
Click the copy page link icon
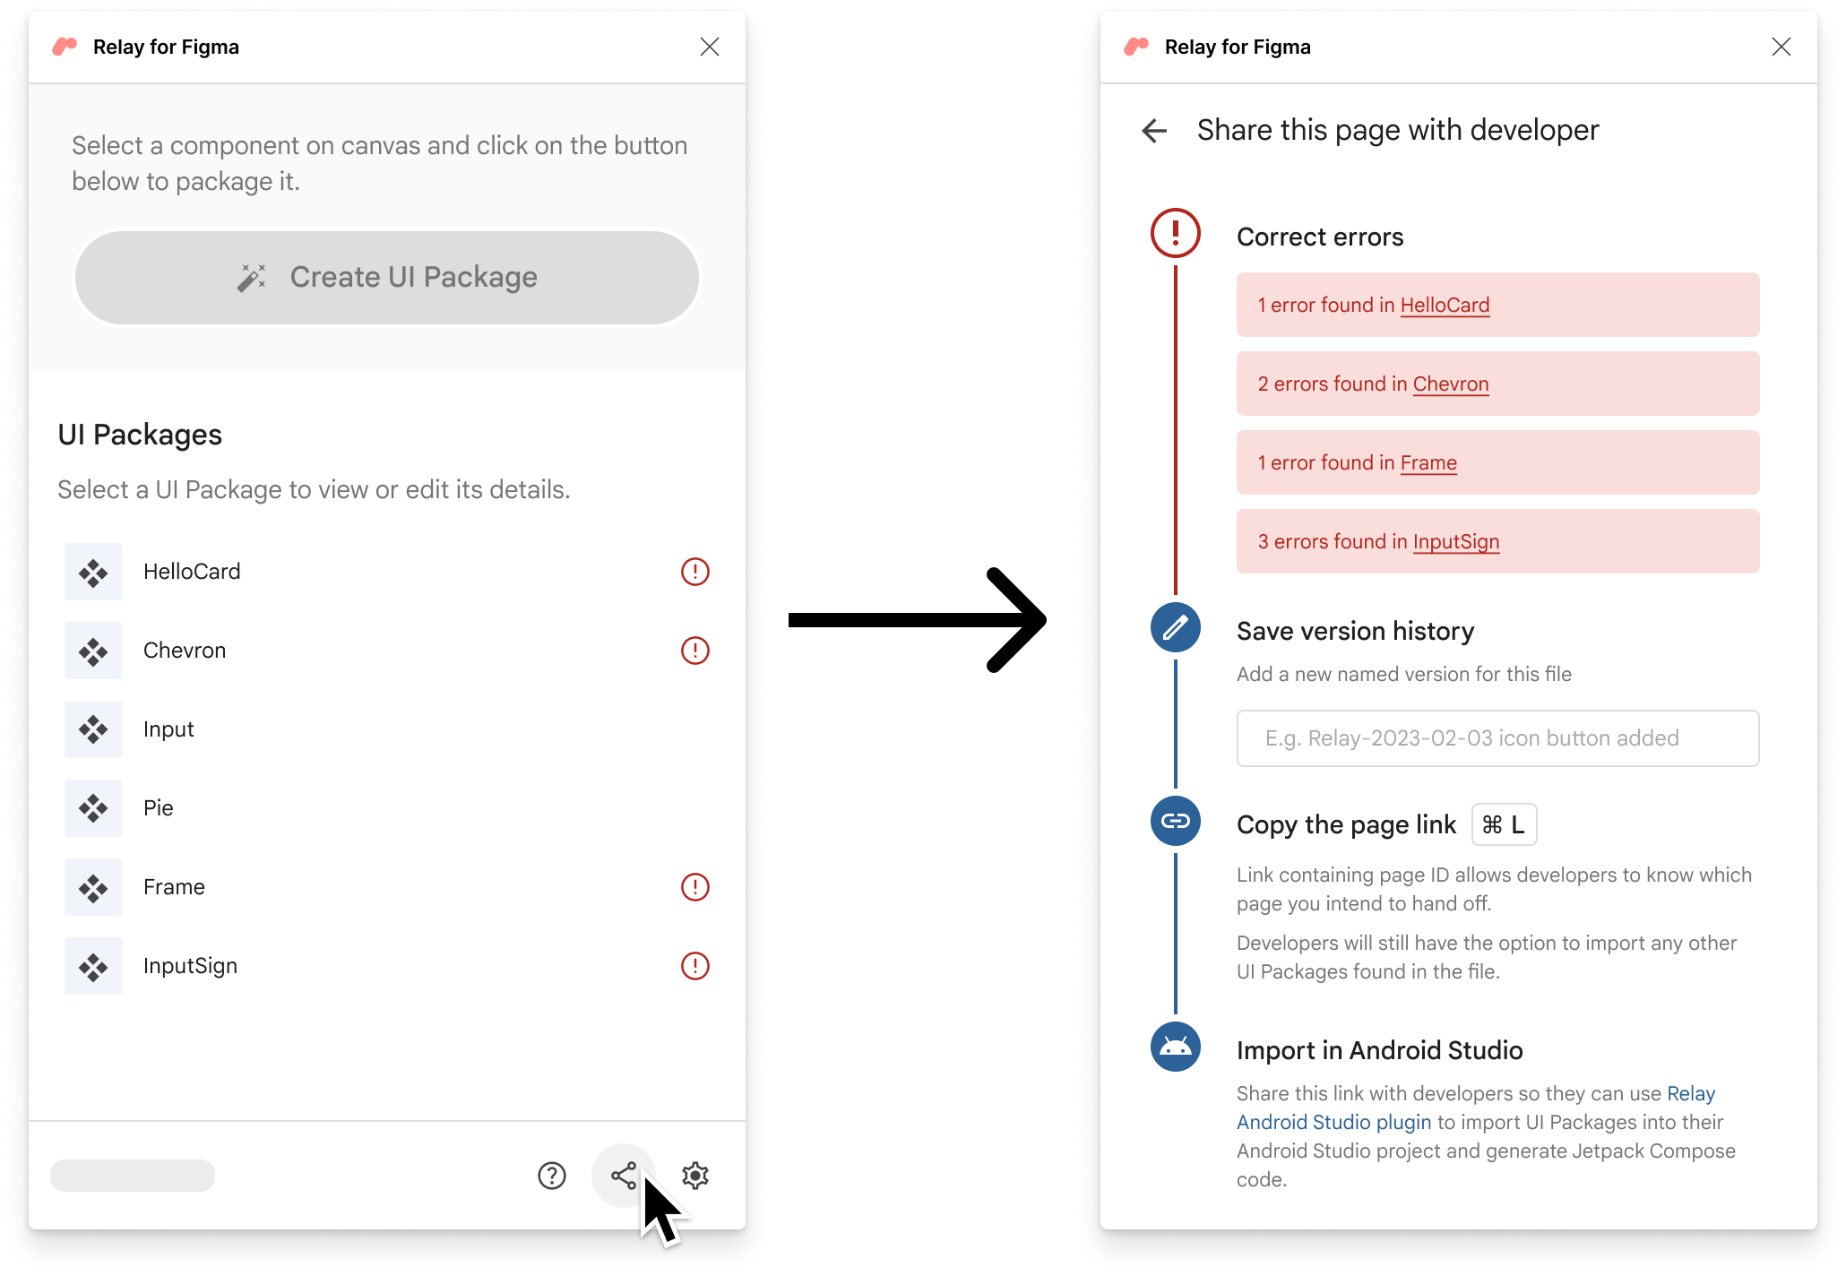tap(1176, 822)
